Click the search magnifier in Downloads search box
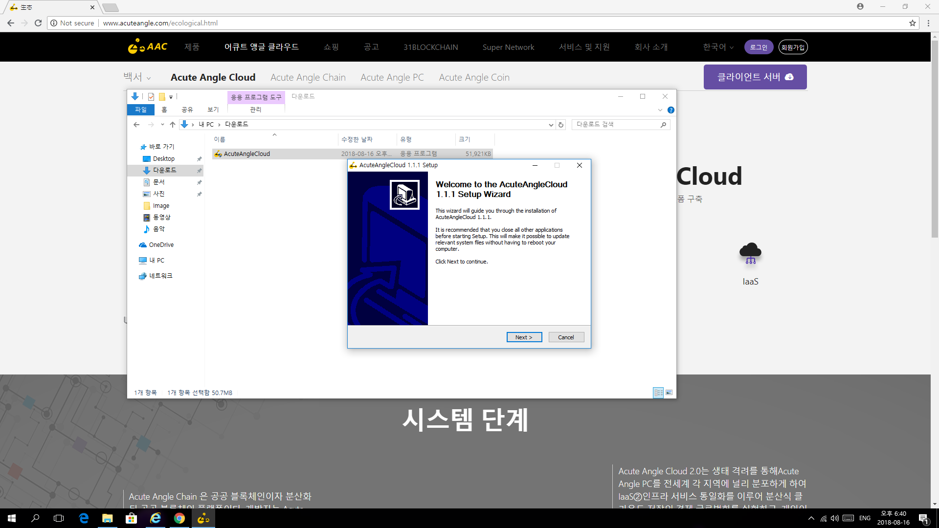 663,125
